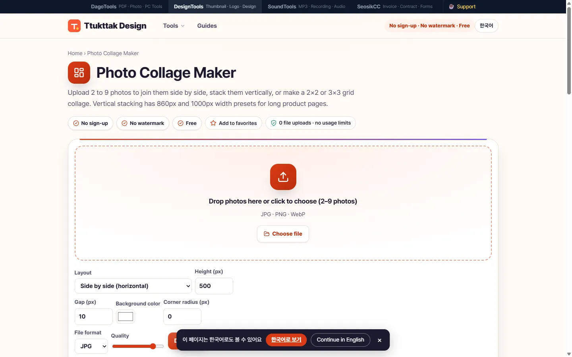Click the Ttukttak Design logo icon
572x357 pixels.
[x=74, y=26]
